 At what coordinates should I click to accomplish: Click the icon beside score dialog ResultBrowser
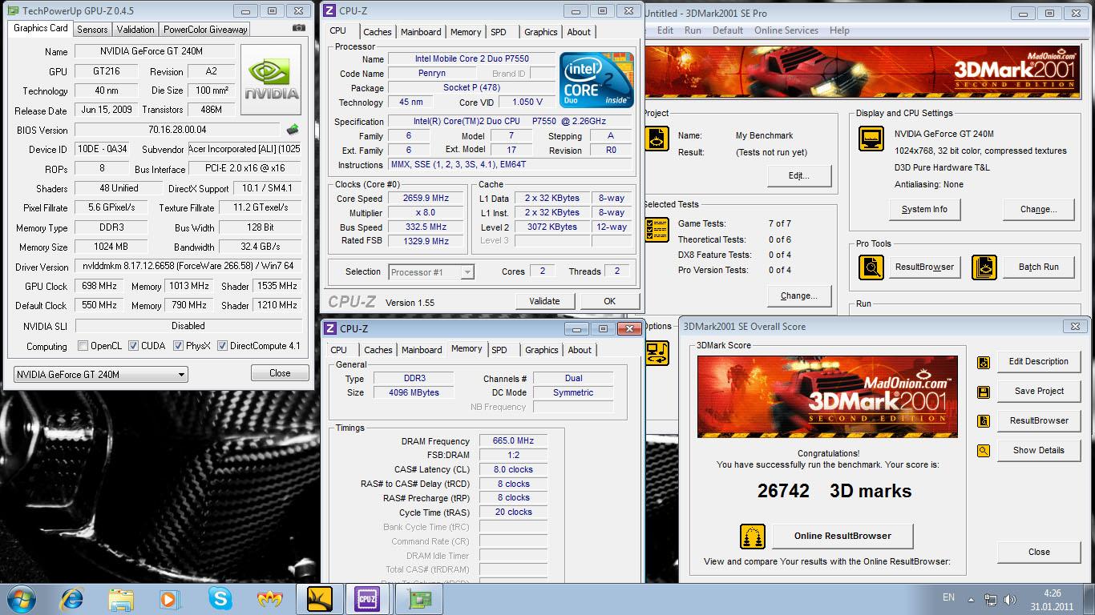pyautogui.click(x=984, y=421)
